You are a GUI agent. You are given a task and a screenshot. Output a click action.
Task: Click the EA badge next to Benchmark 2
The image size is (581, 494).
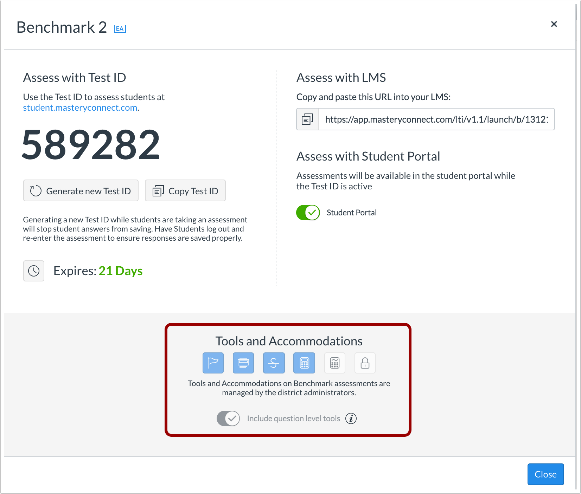point(120,29)
